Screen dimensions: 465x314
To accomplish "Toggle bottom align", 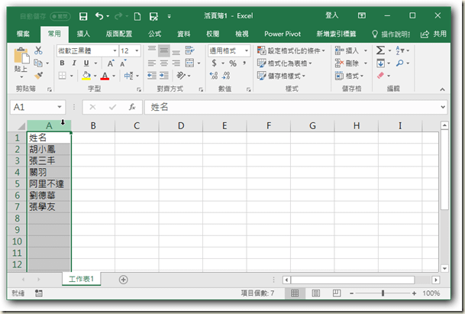I will pyautogui.click(x=176, y=50).
